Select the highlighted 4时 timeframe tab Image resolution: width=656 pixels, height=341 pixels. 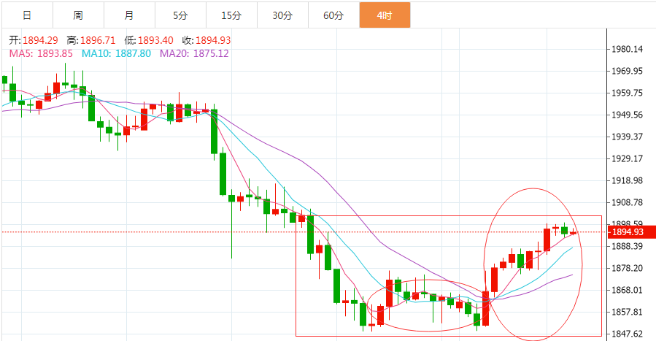click(385, 15)
